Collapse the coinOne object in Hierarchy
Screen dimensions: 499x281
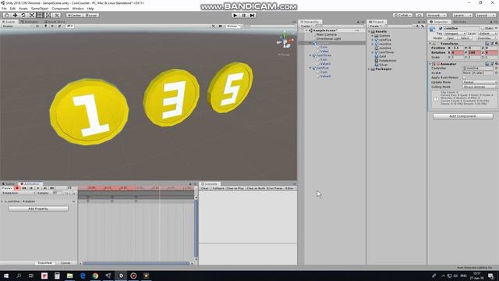[x=310, y=43]
